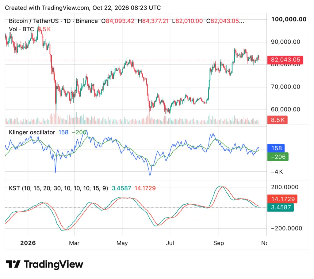The height and width of the screenshot is (279, 314).
Task: Select the 'Bitcoin / TetherUS · 1D · Binance' title
Action: click(x=53, y=21)
